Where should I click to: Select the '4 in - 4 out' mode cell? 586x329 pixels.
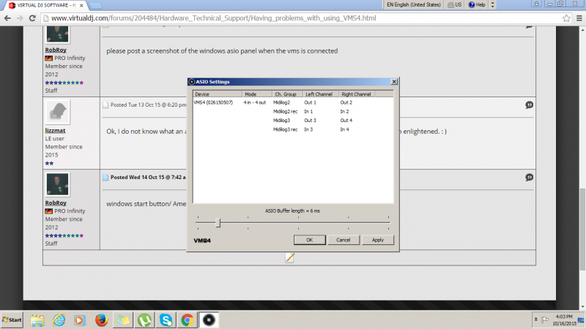254,102
